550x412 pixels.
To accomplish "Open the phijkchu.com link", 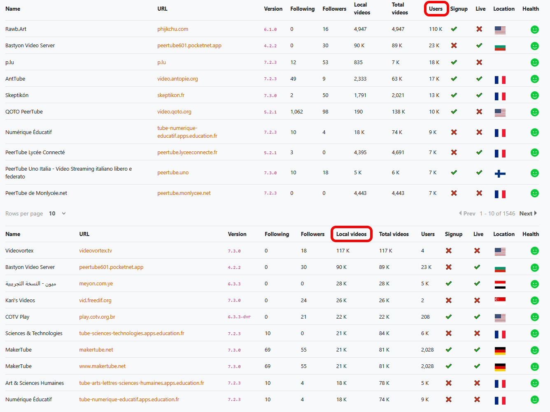I will [x=172, y=29].
